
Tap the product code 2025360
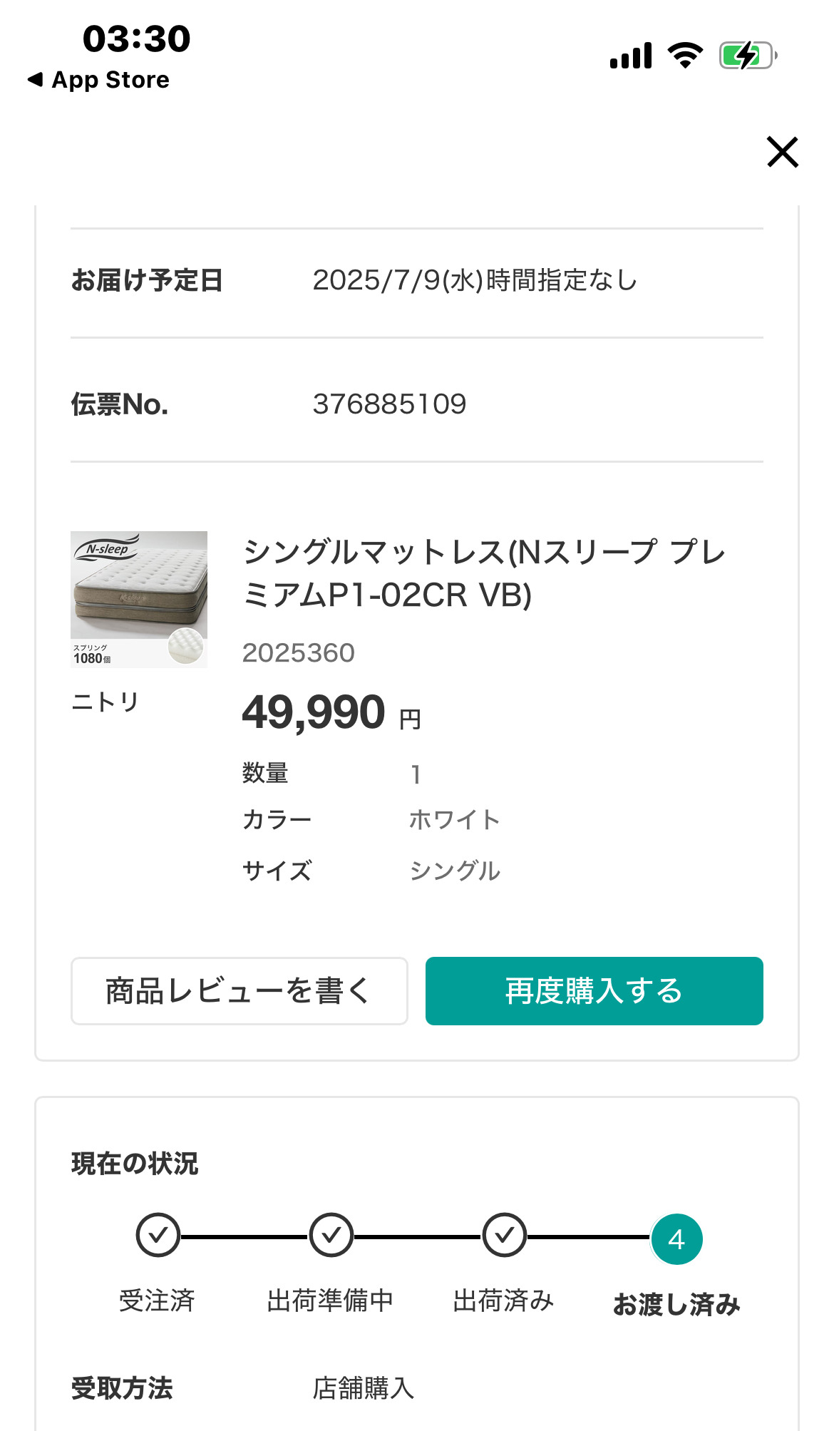(298, 653)
